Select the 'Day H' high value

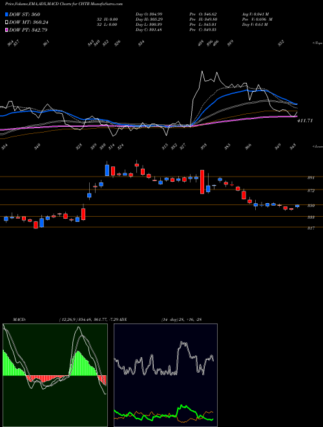(149, 19)
